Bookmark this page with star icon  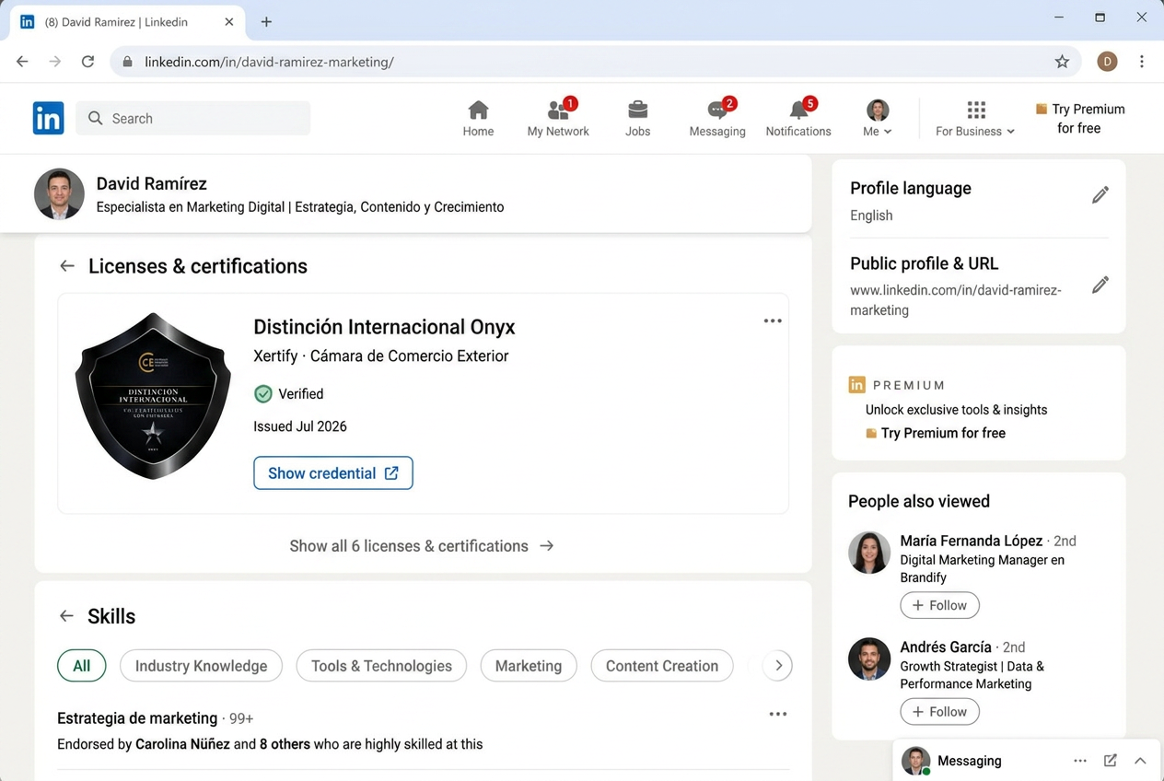pyautogui.click(x=1062, y=62)
